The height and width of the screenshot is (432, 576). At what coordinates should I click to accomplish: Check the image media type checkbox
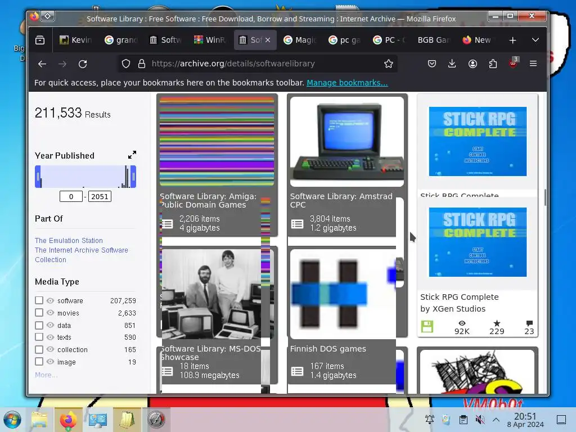(39, 362)
